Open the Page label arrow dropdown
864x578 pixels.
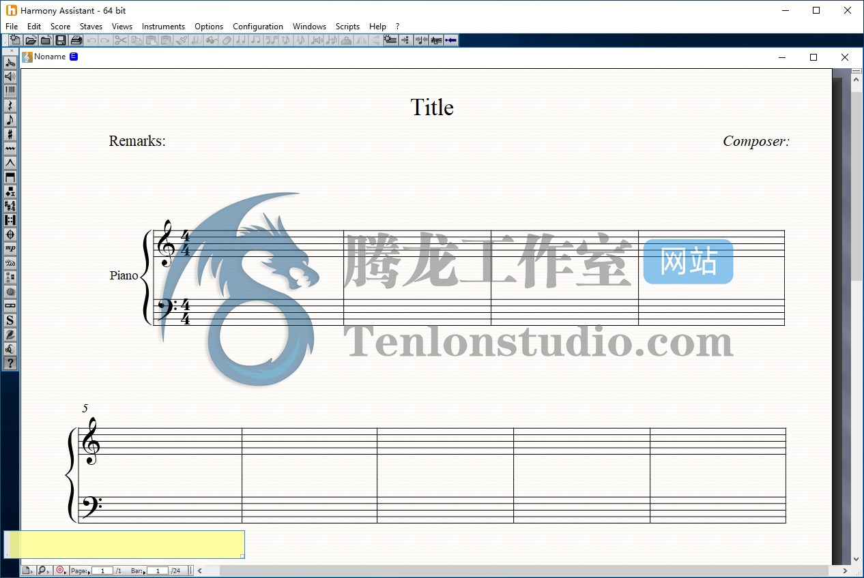coord(89,573)
